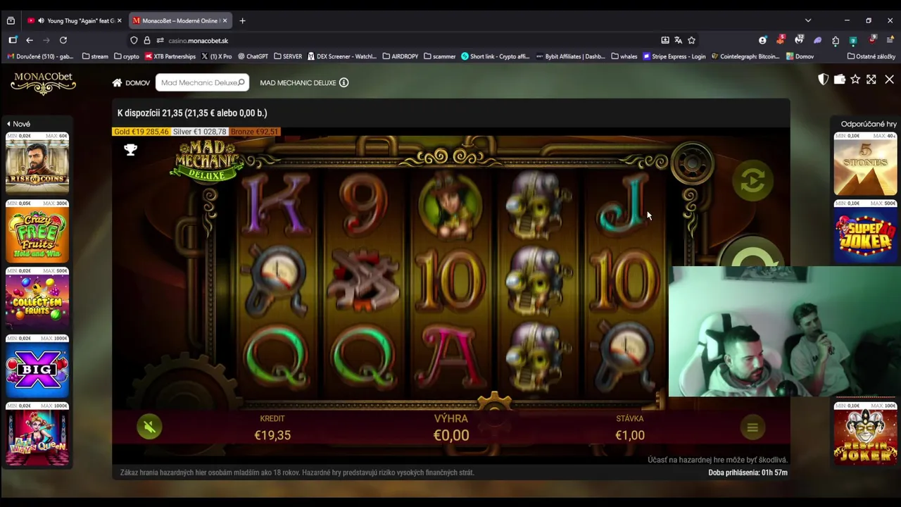
Task: Open Crazy Free Fruits game thumbnail
Action: 37,231
